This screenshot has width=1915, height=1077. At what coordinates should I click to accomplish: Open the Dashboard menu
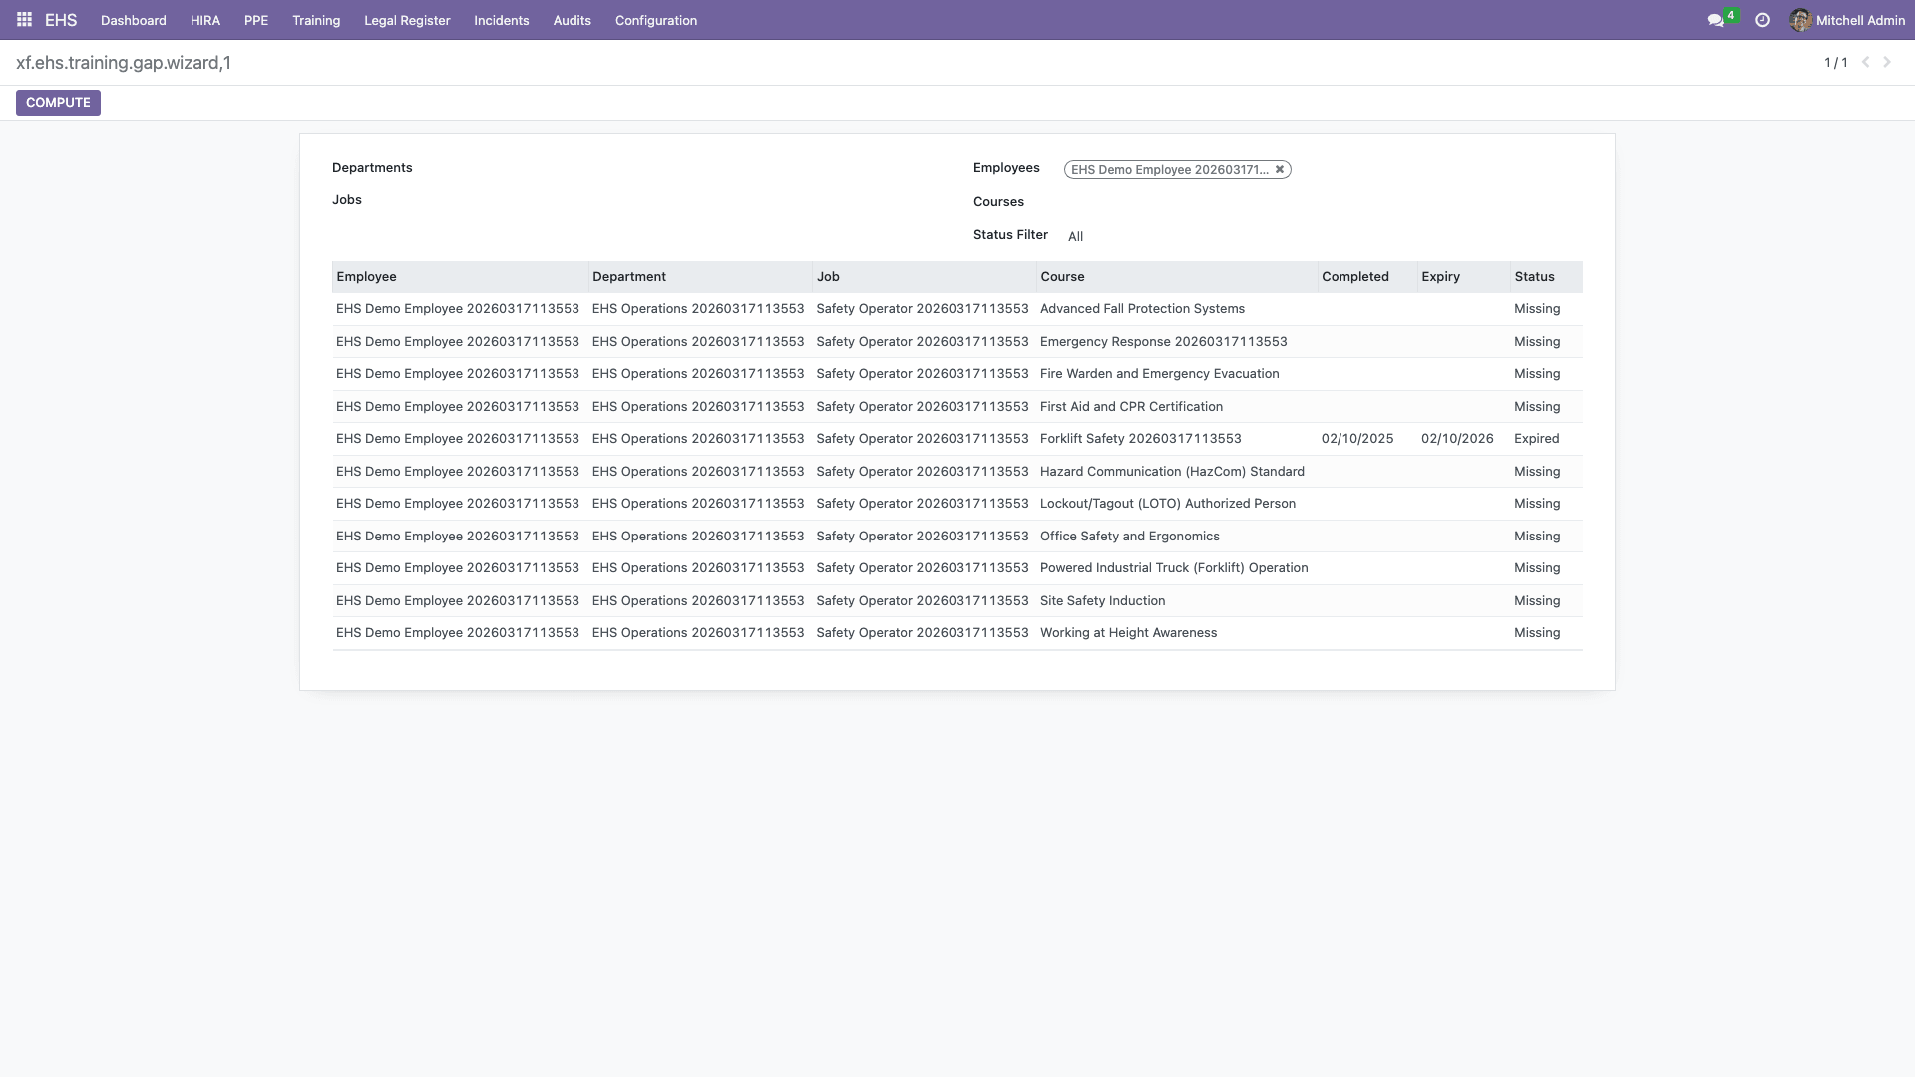[133, 20]
